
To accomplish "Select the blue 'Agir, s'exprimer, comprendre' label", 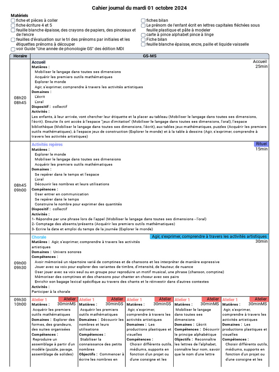I will pos(209,236).
